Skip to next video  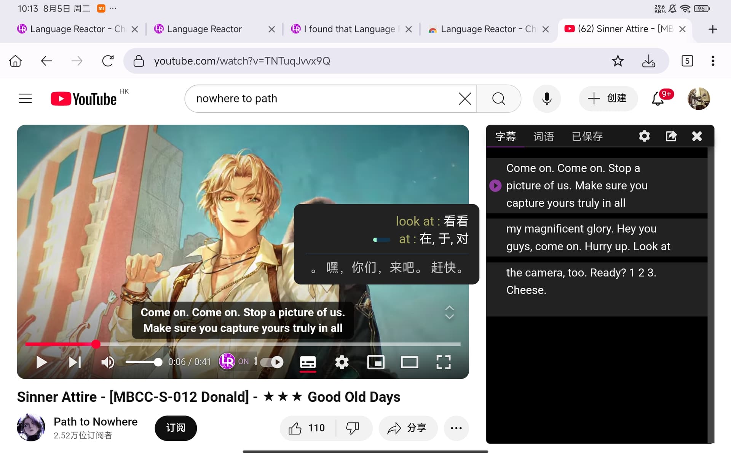pyautogui.click(x=75, y=362)
